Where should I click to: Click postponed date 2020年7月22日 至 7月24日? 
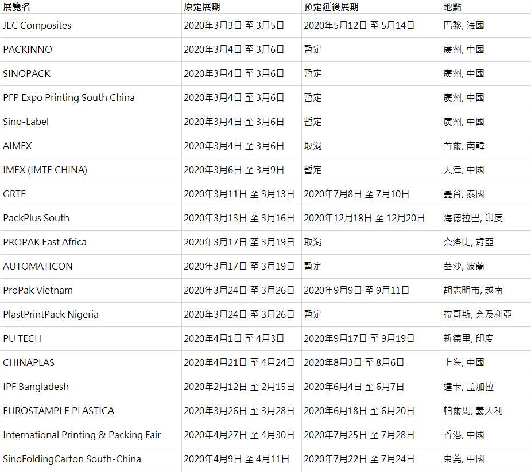click(x=359, y=459)
